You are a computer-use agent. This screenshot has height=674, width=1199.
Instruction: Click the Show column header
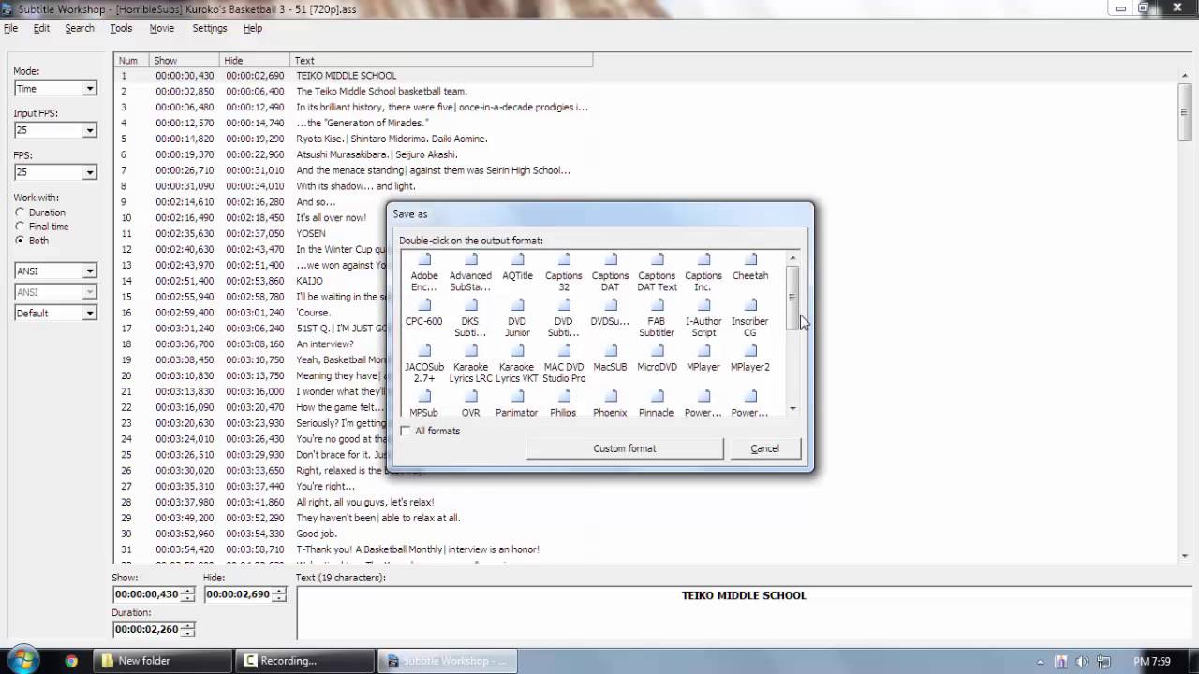[x=184, y=61]
